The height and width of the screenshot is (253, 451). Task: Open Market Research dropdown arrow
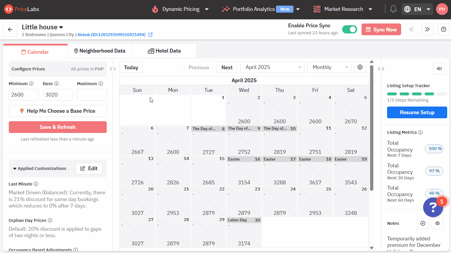(370, 9)
